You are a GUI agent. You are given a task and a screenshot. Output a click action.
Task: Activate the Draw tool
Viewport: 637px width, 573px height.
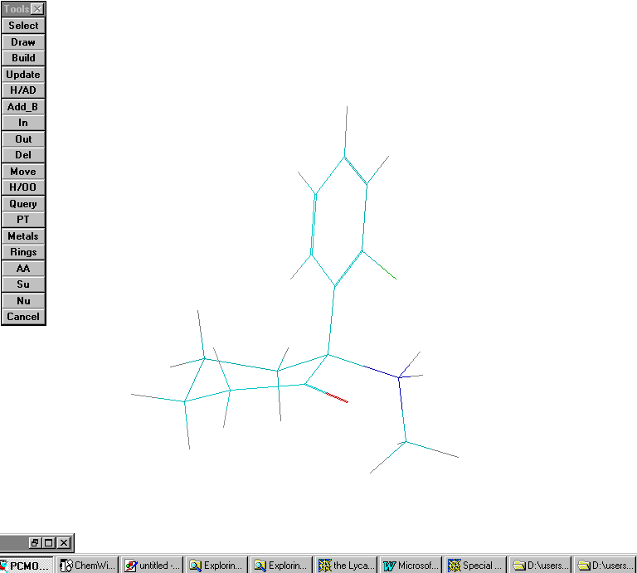point(23,42)
